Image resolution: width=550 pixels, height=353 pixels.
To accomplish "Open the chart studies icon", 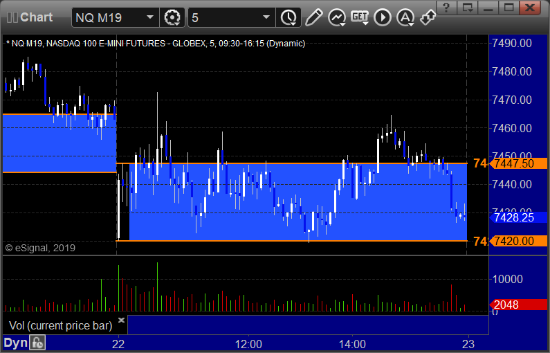I will click(337, 17).
